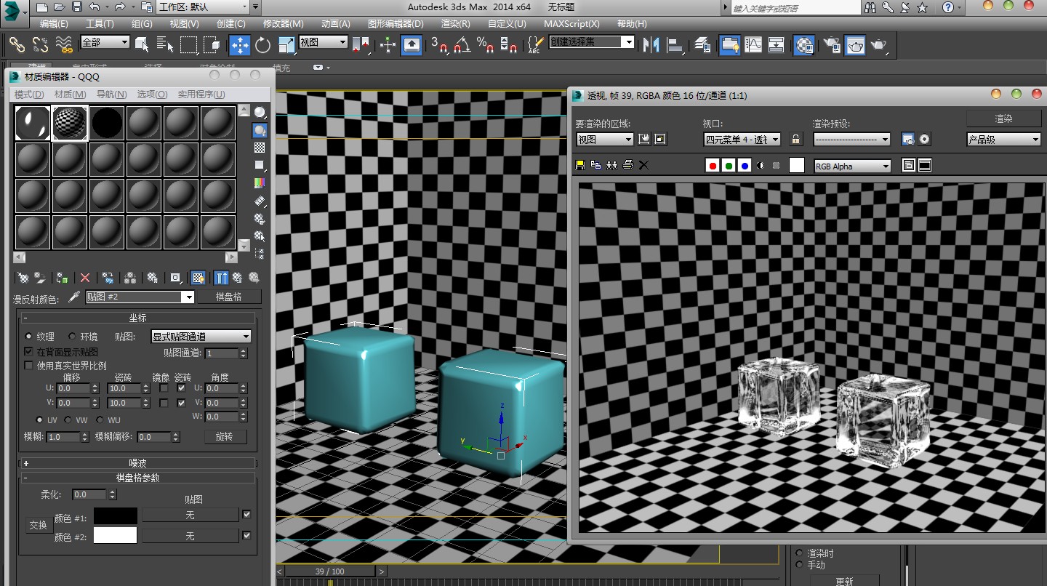Select the 环境 radio button
This screenshot has height=586, width=1047.
(x=72, y=337)
